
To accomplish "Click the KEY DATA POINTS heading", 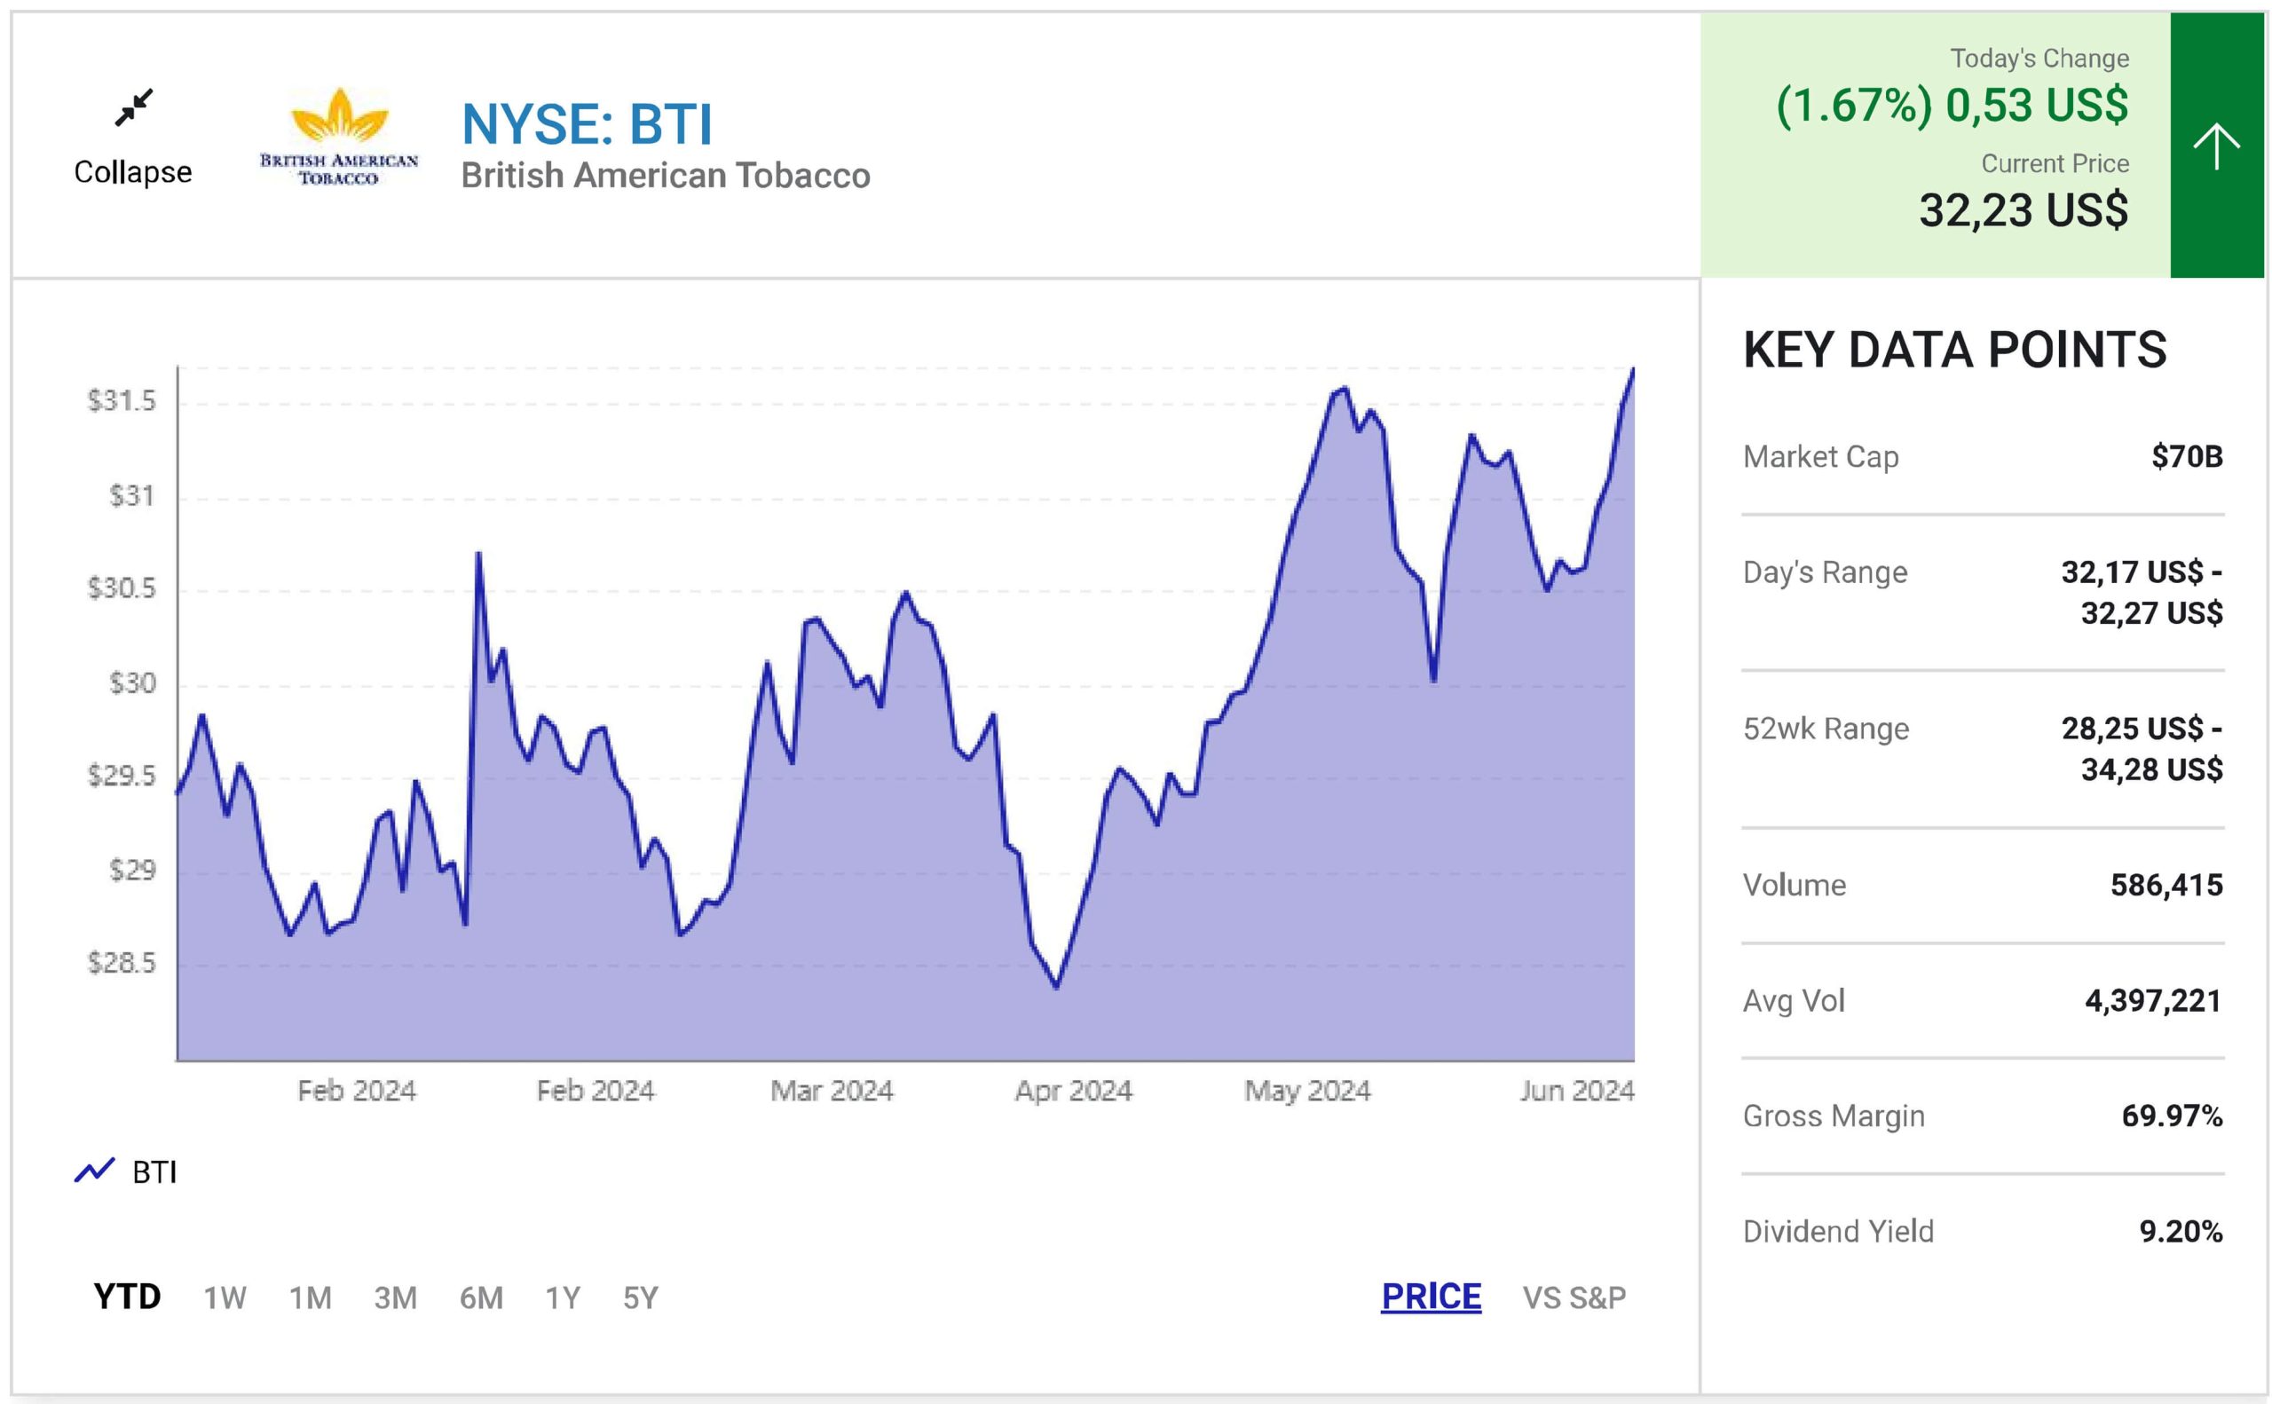I will [1954, 350].
